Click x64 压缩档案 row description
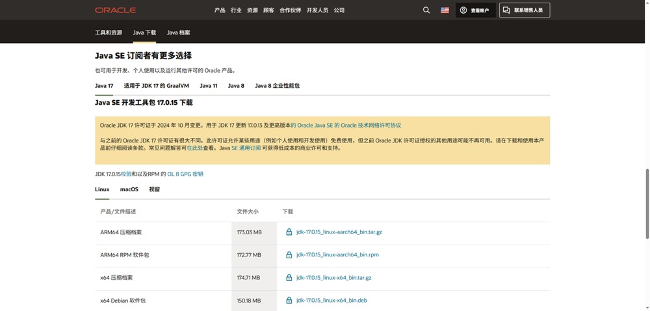650x311 pixels. [116, 278]
